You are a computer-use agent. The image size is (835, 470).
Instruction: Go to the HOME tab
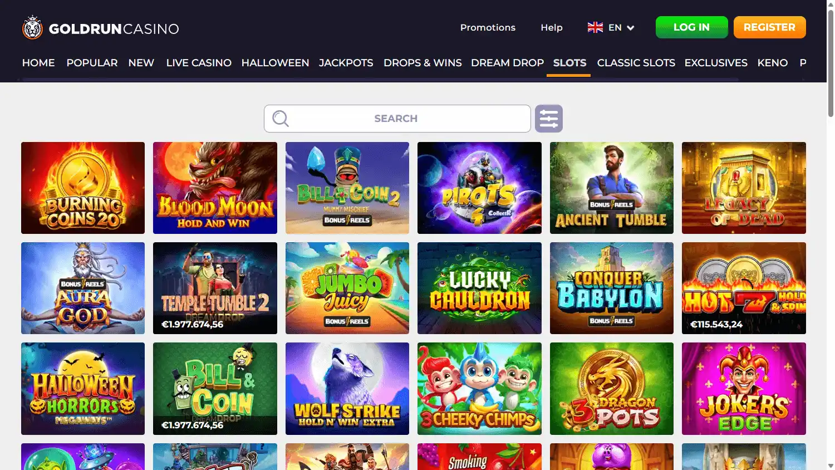[x=38, y=63]
